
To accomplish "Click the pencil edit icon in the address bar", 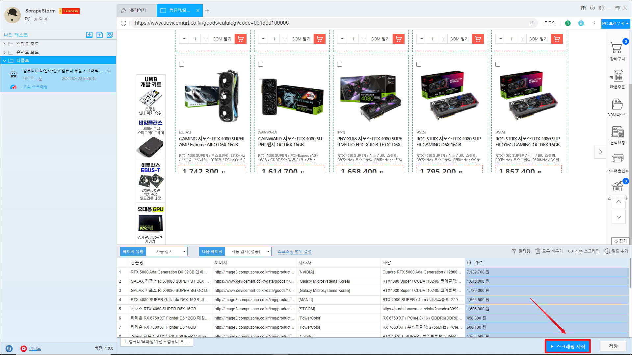I will (532, 23).
